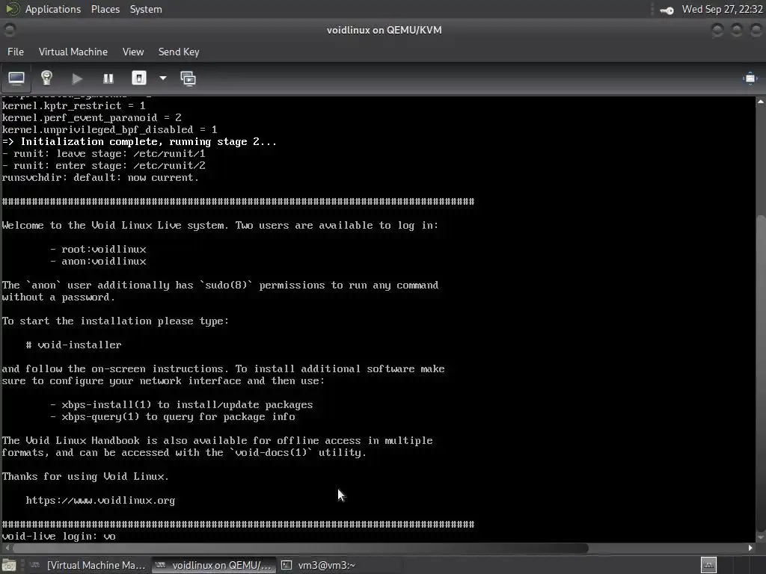Open the File menu
This screenshot has width=766, height=574.
click(16, 52)
